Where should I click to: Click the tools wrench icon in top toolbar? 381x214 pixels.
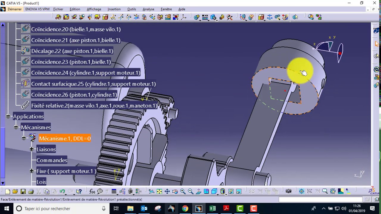pyautogui.click(x=230, y=17)
